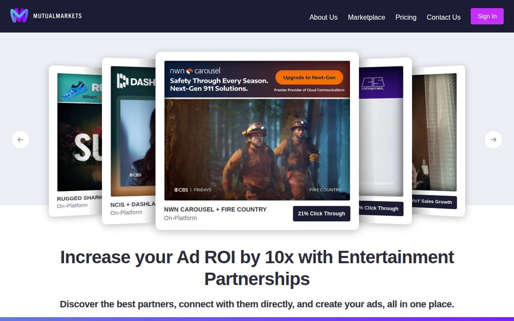The height and width of the screenshot is (321, 514).
Task: Click the 21% Click Through badge
Action: coord(321,214)
